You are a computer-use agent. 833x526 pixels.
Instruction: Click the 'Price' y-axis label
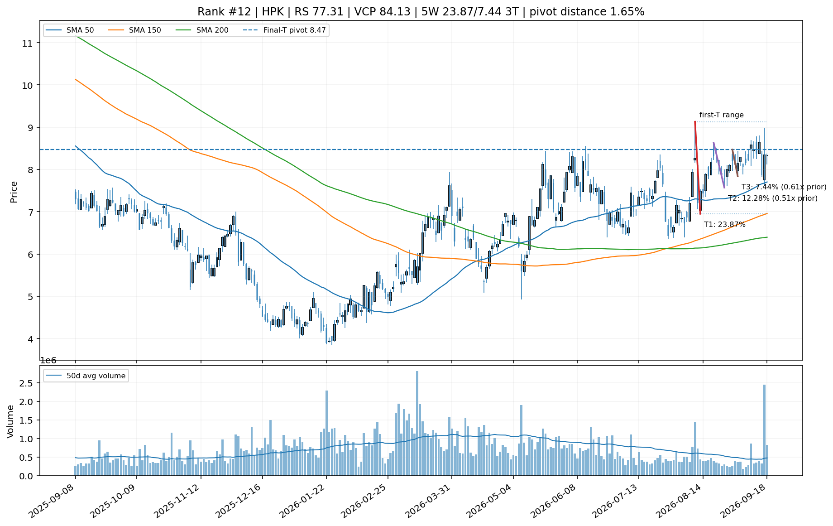[14, 192]
